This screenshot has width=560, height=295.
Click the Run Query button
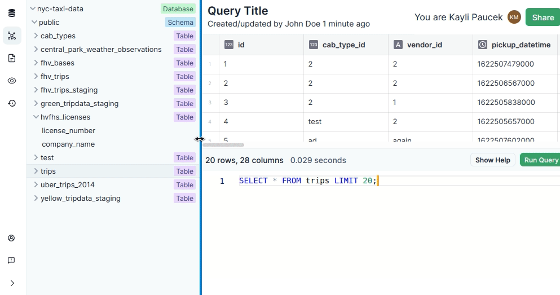[x=540, y=160]
